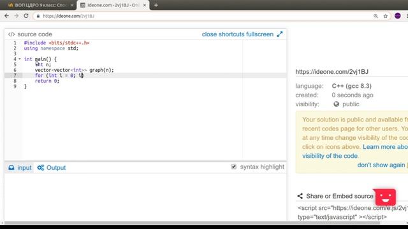Select the Ideone.com - 2vj1BJ tab
The width and height of the screenshot is (408, 229).
pyautogui.click(x=113, y=5)
